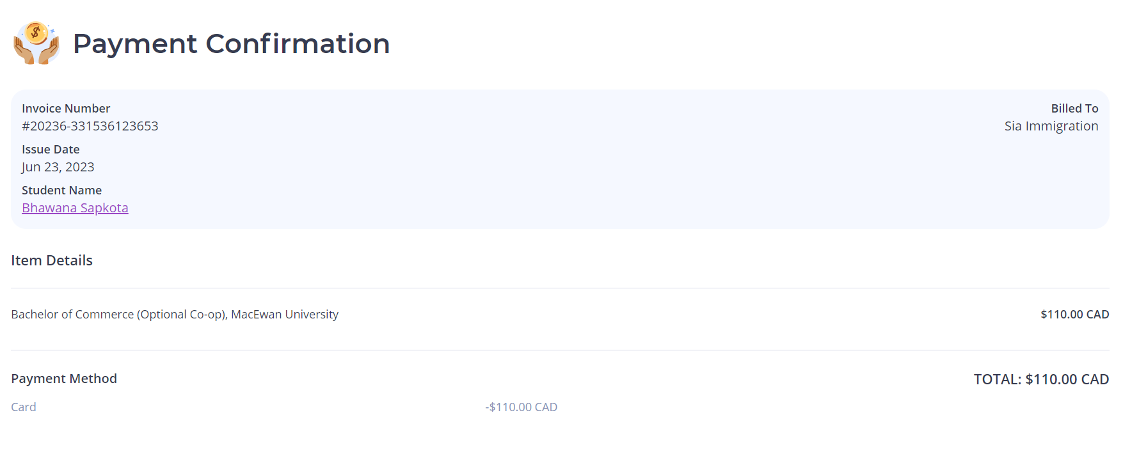Click the divider line above the item row
Screen dimensions: 1123x454
(560, 288)
